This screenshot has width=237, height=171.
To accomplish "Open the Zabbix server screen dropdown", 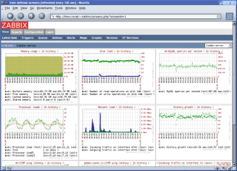I will pyautogui.click(x=219, y=45).
